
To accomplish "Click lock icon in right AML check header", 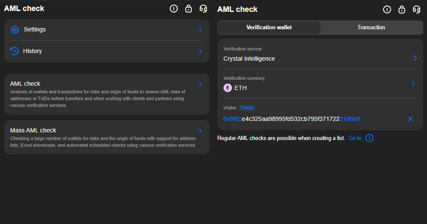I will click(x=402, y=9).
